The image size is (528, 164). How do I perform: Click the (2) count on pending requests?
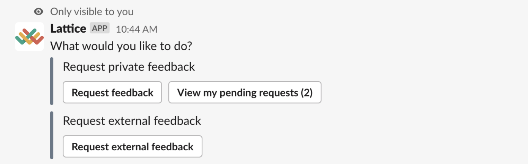[306, 93]
